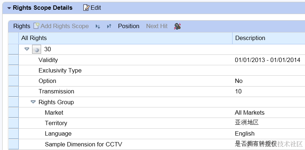
Task: Select the row selector beside Market
Action: point(13,112)
